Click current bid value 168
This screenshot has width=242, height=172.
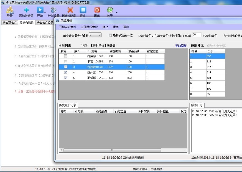[117, 56]
